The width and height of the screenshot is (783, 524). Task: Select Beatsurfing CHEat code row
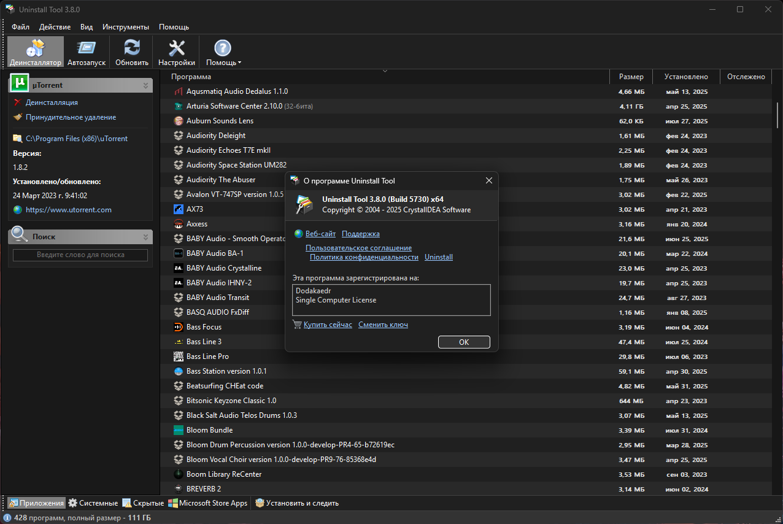466,386
